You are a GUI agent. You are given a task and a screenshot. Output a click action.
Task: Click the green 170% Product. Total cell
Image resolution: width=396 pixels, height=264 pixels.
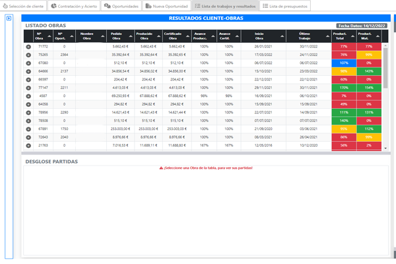click(x=343, y=87)
